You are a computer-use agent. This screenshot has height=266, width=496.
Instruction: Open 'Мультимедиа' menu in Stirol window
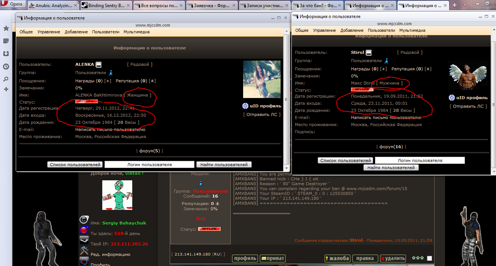click(x=412, y=30)
